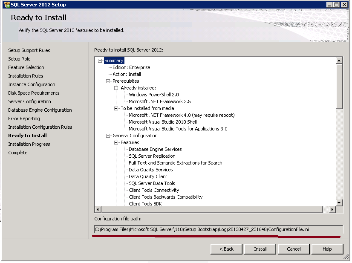Click Installation Progress step

pos(29,144)
